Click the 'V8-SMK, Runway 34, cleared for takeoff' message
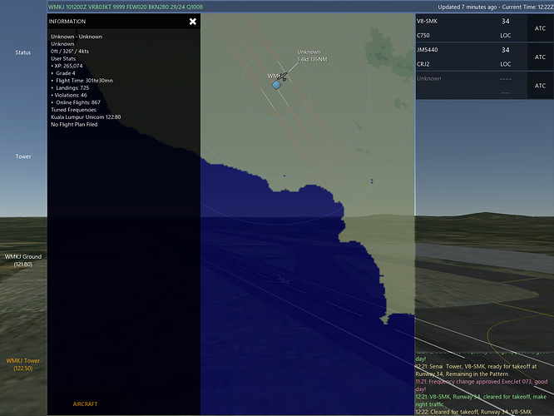Viewport: 554px width, 416px height. 481,400
